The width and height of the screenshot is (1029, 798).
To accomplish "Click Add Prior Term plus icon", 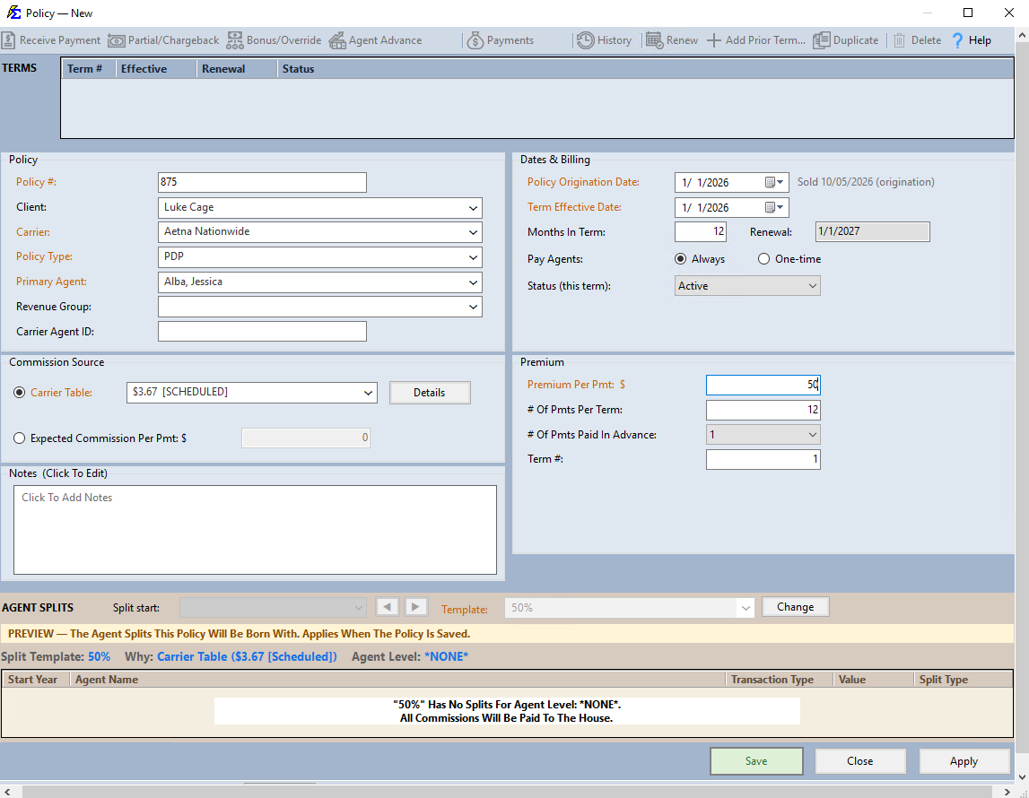I will coord(714,40).
